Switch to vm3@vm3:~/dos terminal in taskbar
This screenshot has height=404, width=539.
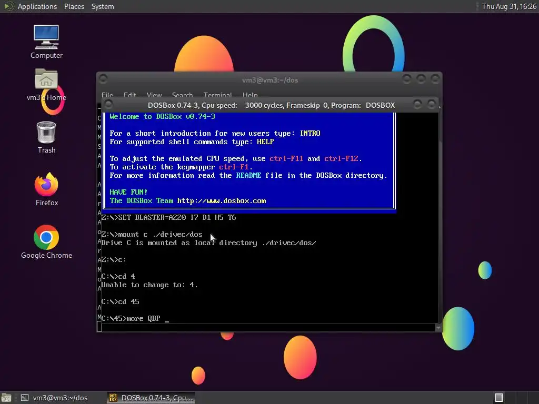pyautogui.click(x=54, y=398)
